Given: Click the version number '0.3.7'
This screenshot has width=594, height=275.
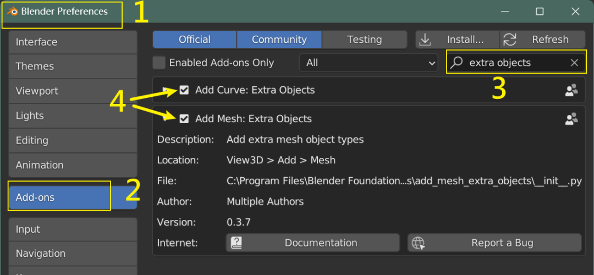Looking at the screenshot, I should [x=239, y=222].
